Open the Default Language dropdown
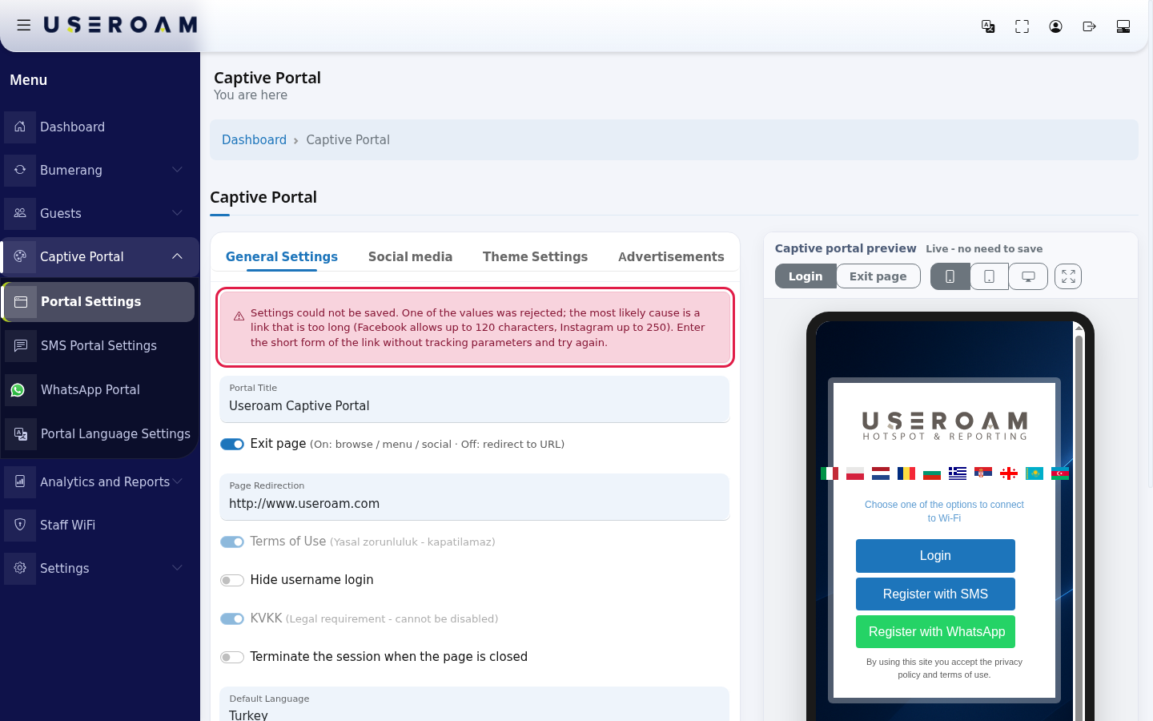The image size is (1153, 721). pos(474,704)
